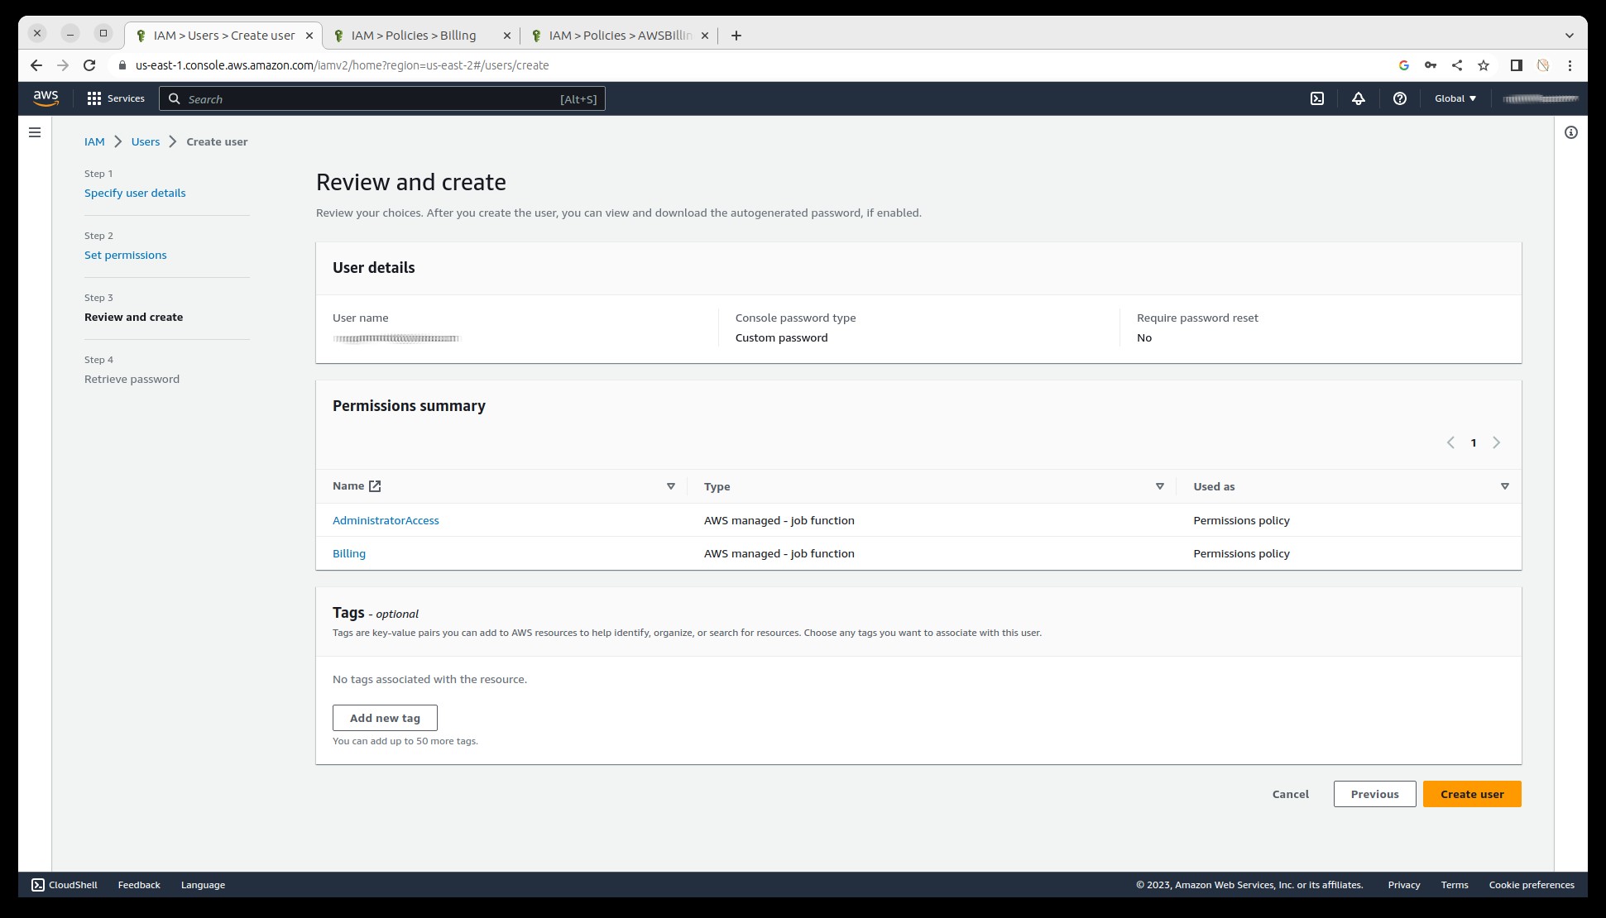Viewport: 1606px width, 918px height.
Task: Click the AWS search field
Action: click(x=382, y=98)
